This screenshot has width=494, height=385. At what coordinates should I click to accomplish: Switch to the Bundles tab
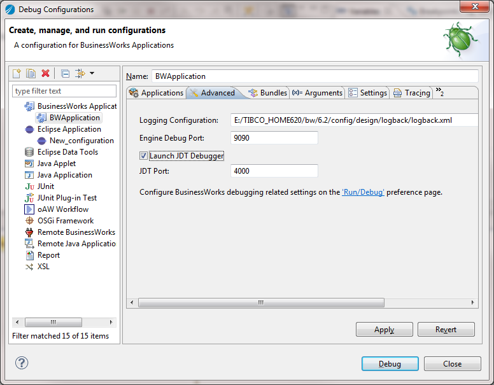(268, 93)
